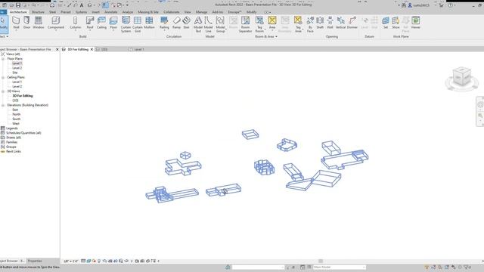Image resolution: width=484 pixels, height=272 pixels.
Task: Open the Component tool dropdown arrow
Action: pyautogui.click(x=56, y=31)
